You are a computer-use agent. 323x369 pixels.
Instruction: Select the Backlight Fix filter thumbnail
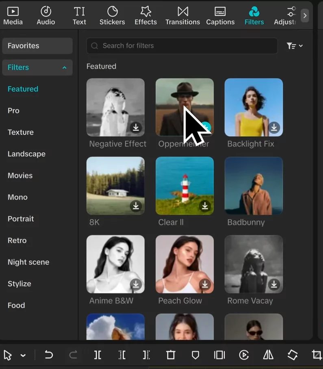coord(254,107)
